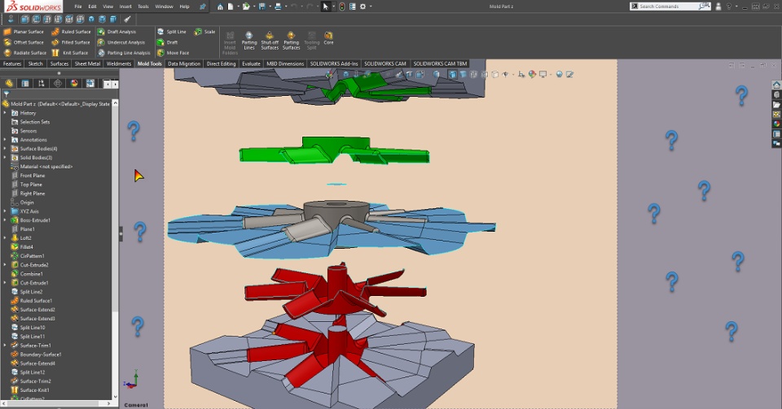Viewport: 782px width, 409px height.
Task: Open the Insert menu
Action: (x=125, y=7)
